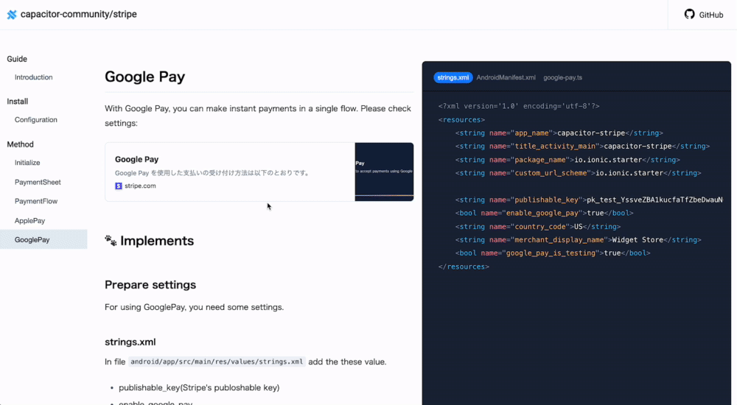Click the country_code US code line
This screenshot has height=405, width=737.
pos(538,227)
